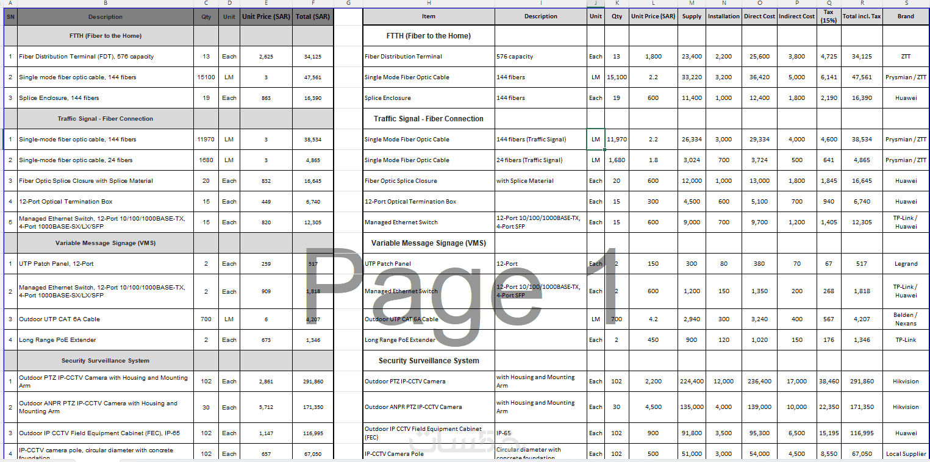Click the active green-bordered LM cell
The height and width of the screenshot is (462, 930).
(595, 140)
